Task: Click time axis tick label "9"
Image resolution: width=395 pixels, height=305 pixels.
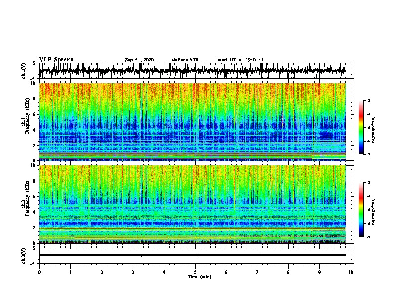Action: (x=319, y=272)
